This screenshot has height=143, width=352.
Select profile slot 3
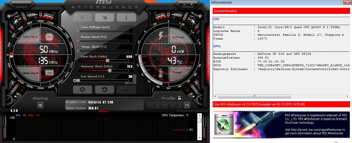tap(165, 105)
